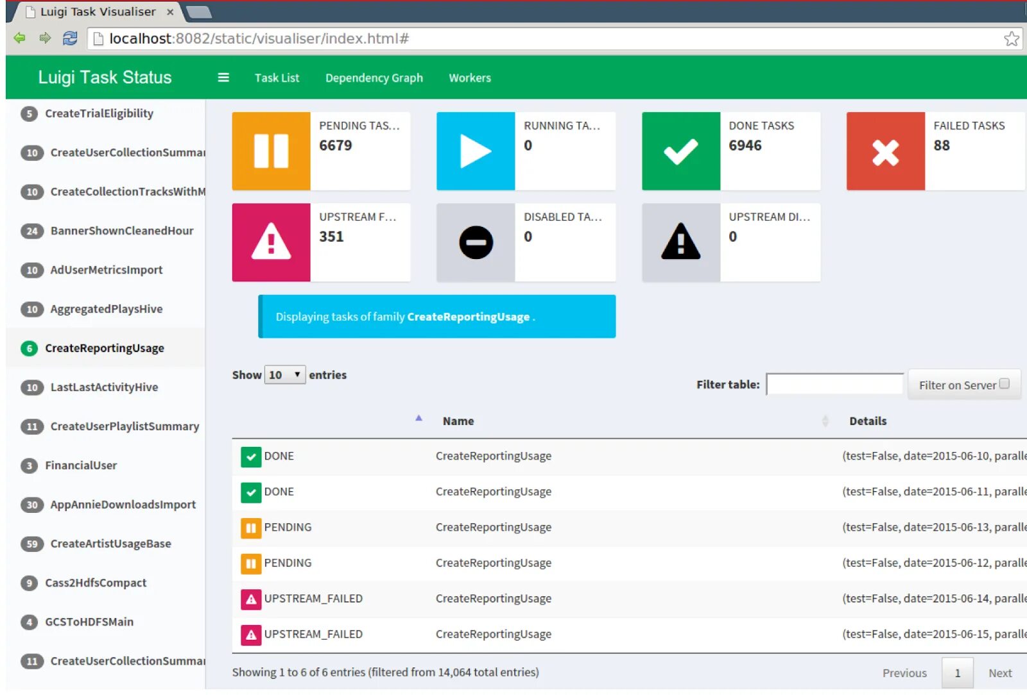
Task: Click the browser forward arrow
Action: [45, 38]
